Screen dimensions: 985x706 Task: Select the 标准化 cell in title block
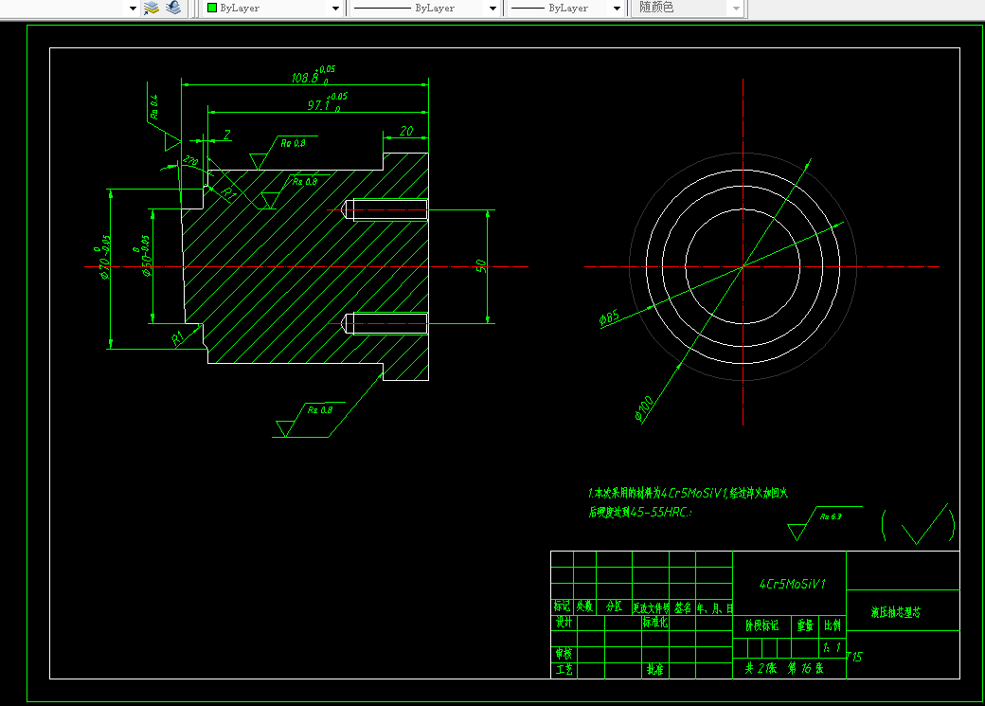coord(655,623)
